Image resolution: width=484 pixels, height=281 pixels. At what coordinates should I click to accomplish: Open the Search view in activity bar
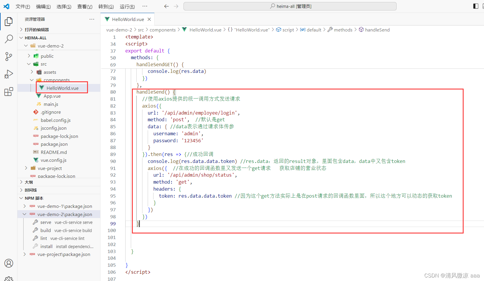coord(9,39)
